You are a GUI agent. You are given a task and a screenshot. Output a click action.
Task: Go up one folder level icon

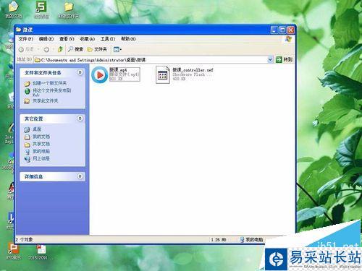(x=60, y=49)
